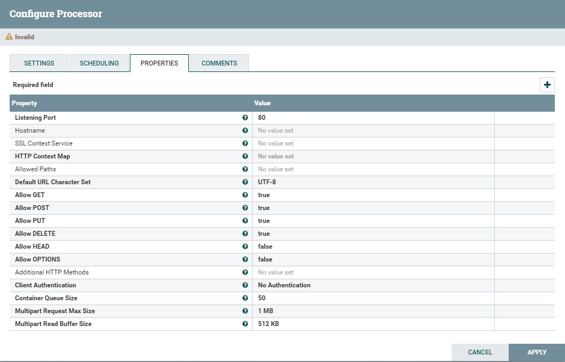Click the Value column header
Viewport: 565px width, 362px height.
click(262, 103)
